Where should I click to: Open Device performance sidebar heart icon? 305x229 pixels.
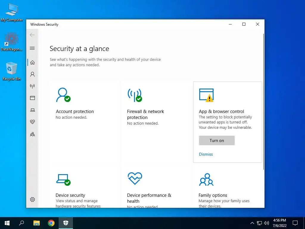pos(32,122)
